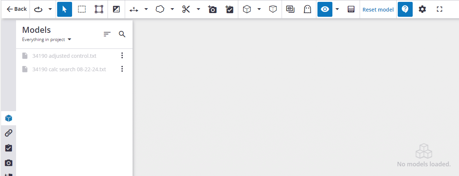The height and width of the screenshot is (176, 459).
Task: Click the sort lines icon in Models
Action: [x=107, y=34]
